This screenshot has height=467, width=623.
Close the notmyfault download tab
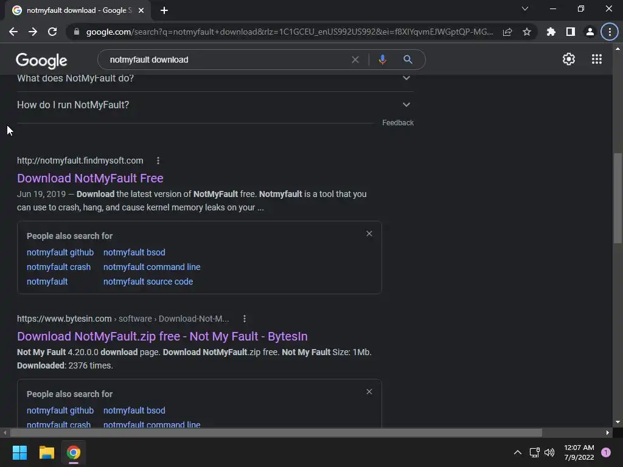click(141, 10)
